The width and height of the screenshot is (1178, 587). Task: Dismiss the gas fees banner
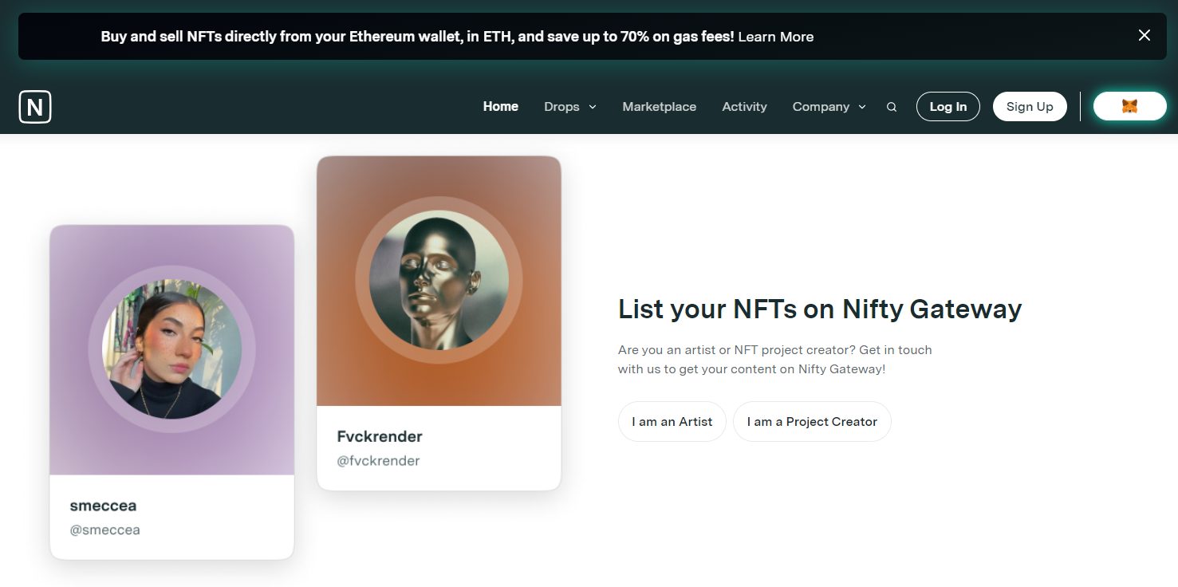pos(1145,35)
